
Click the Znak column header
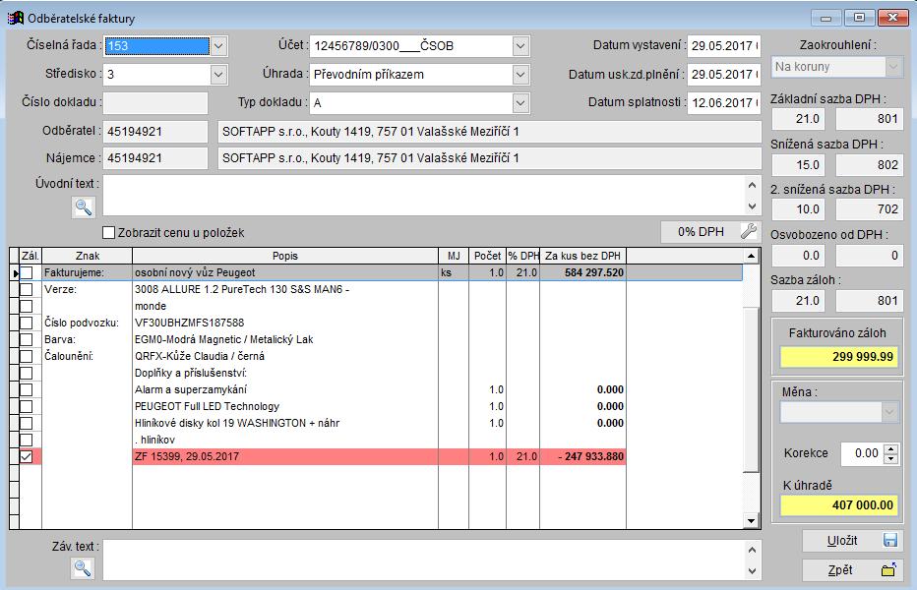[x=88, y=256]
